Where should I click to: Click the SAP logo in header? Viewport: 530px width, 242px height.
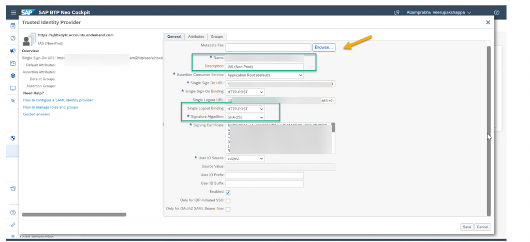[28, 12]
